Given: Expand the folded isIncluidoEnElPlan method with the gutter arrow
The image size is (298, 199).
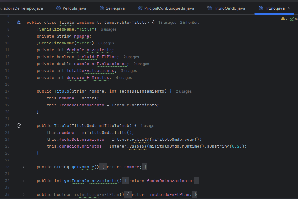Looking at the screenshot, I should (x=23, y=194).
